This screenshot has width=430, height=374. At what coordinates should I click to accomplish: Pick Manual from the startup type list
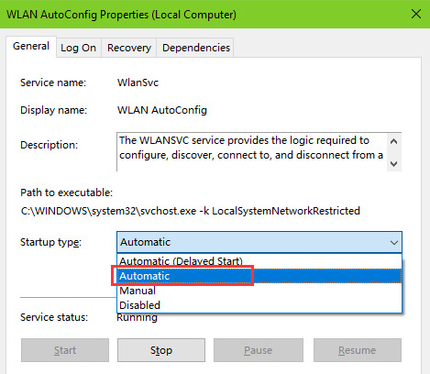click(259, 291)
